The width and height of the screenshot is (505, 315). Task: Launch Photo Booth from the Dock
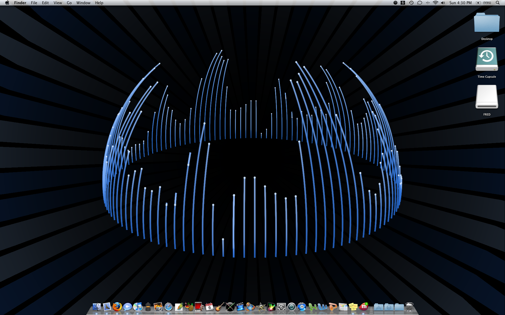pos(199,307)
